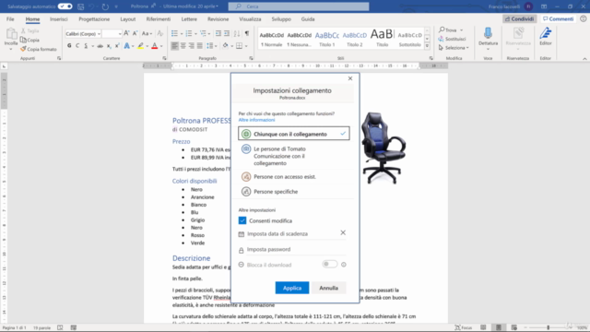Open the 'Commenti' pane button
This screenshot has width=590, height=332.
(x=559, y=18)
